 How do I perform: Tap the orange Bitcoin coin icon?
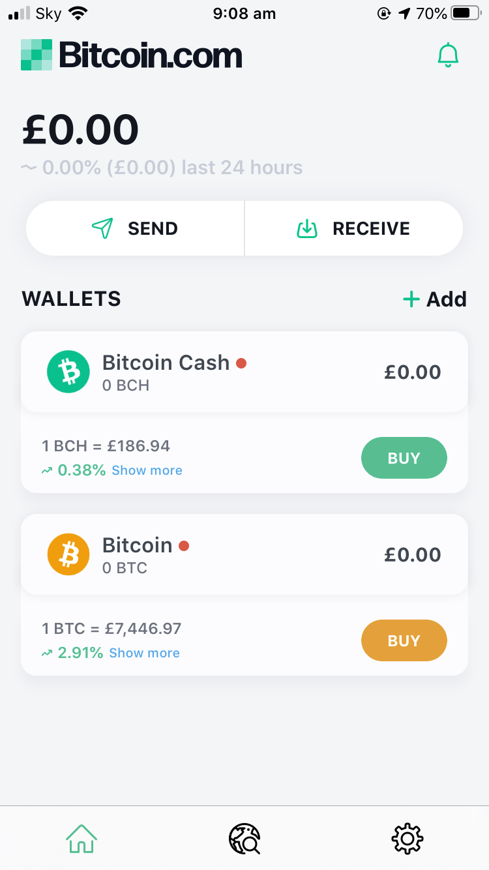(68, 554)
